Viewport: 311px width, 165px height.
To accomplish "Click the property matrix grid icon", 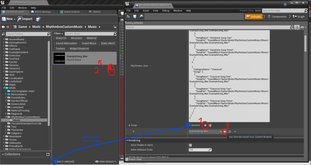I will click(297, 27).
